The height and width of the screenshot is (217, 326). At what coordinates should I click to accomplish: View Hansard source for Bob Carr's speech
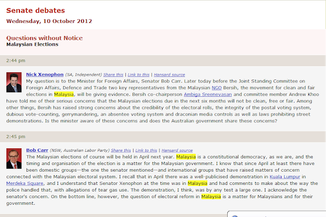tap(177, 150)
